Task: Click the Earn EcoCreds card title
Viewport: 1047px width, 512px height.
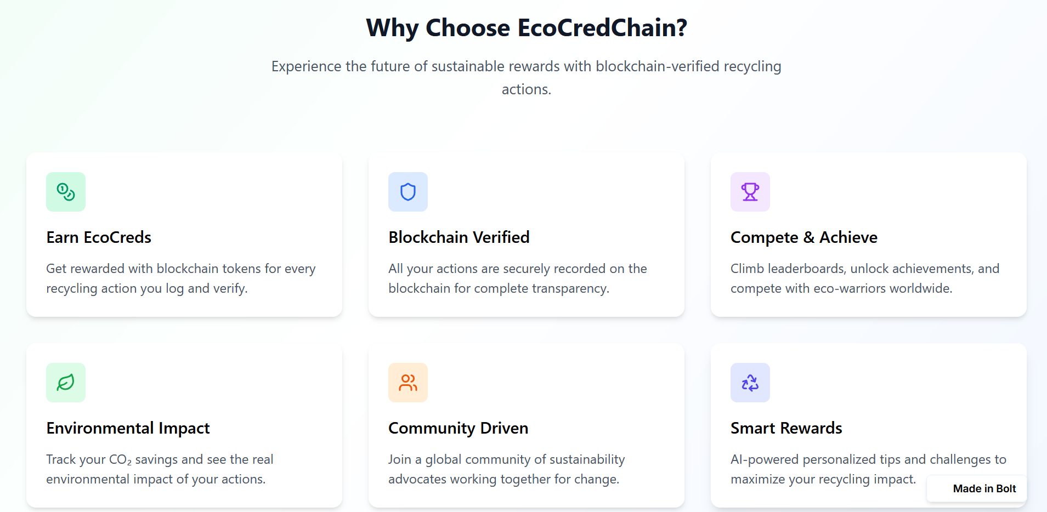Action: pos(99,237)
